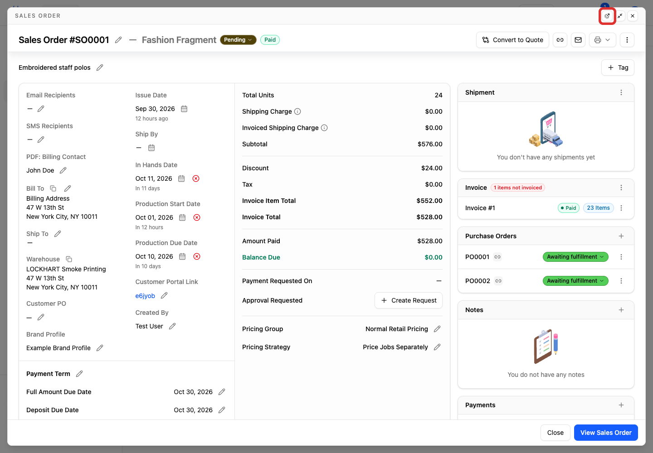Open Invoice #1 row options menu
The image size is (653, 453).
click(621, 208)
